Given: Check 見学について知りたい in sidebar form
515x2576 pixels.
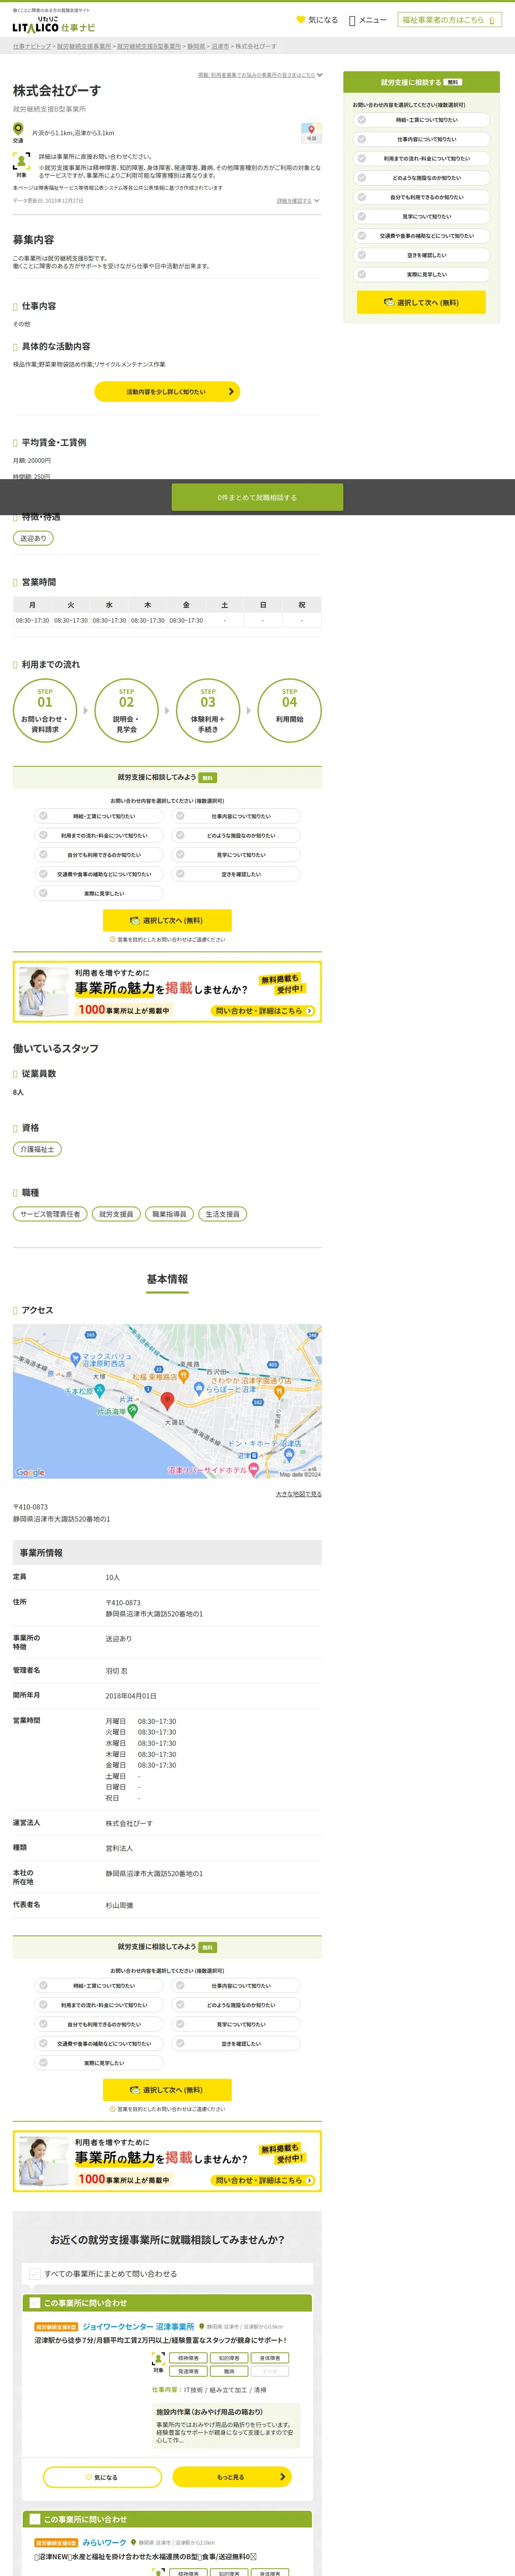Looking at the screenshot, I should pos(421,216).
